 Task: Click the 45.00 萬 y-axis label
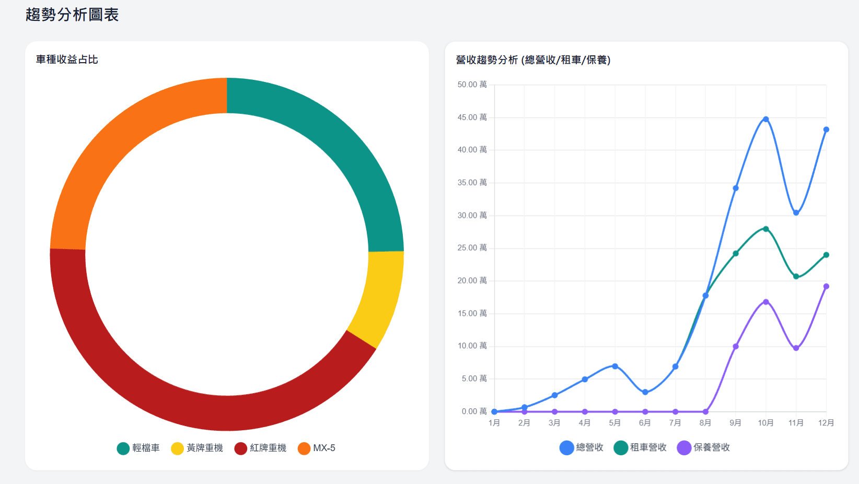472,117
